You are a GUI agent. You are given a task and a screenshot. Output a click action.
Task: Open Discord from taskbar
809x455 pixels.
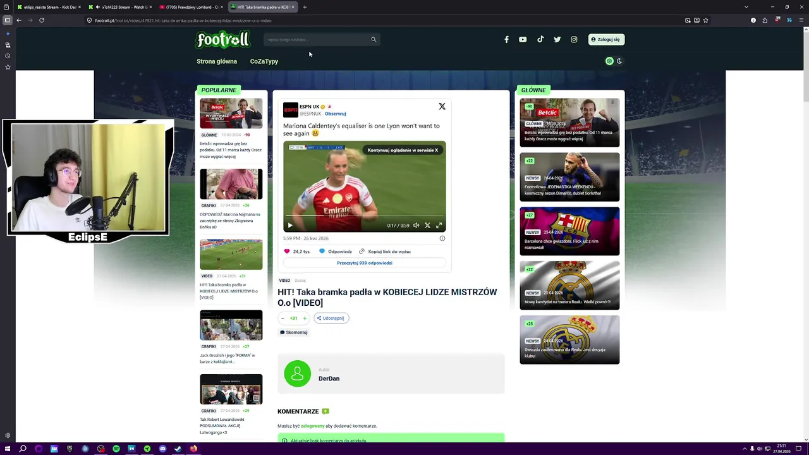click(x=162, y=449)
